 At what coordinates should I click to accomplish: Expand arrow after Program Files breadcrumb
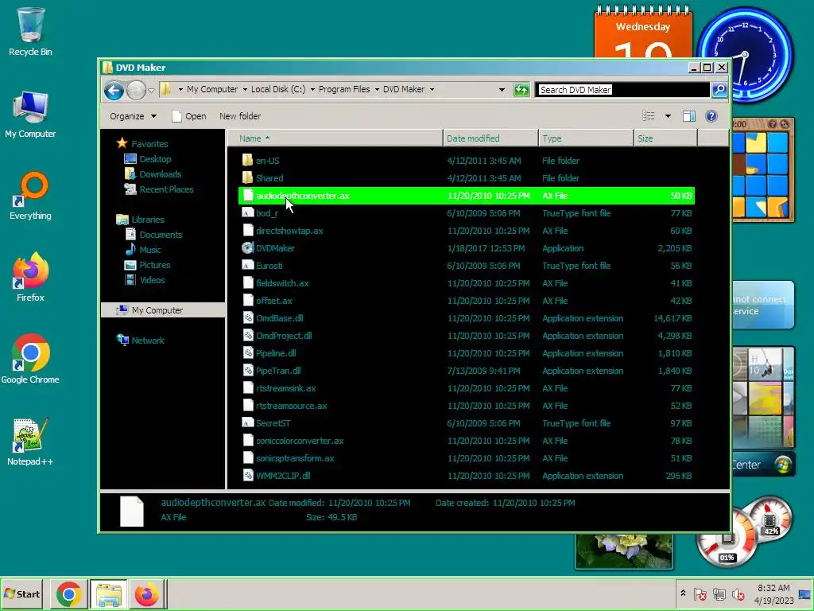pos(377,89)
